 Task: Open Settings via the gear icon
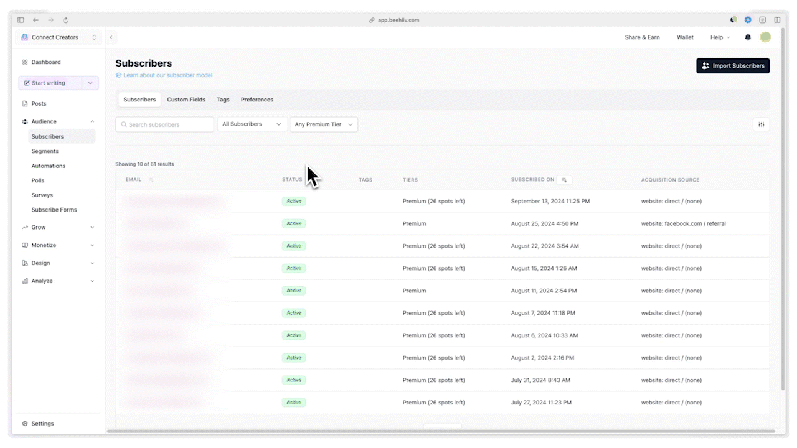point(25,424)
